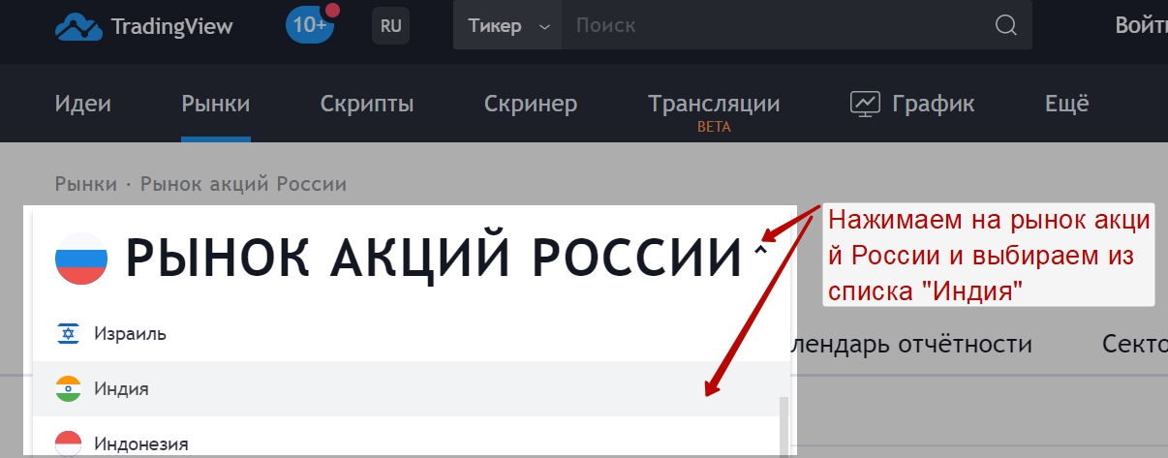Click the TradingView cloud logo icon
The image size is (1168, 458).
[x=78, y=27]
